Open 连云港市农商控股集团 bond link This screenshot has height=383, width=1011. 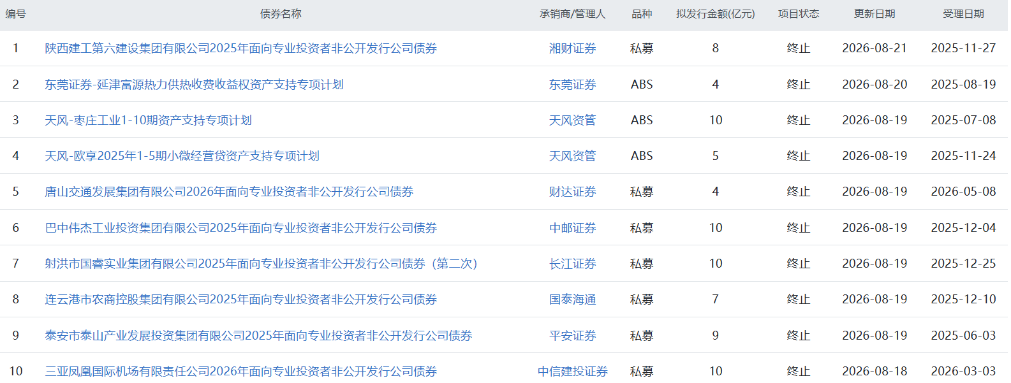(240, 299)
